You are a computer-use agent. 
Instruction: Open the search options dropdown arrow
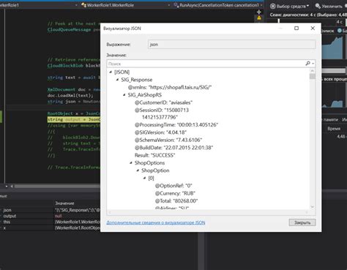[313, 64]
